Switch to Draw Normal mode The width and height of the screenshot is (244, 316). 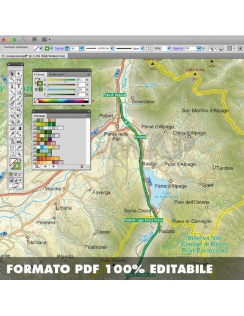11,180
